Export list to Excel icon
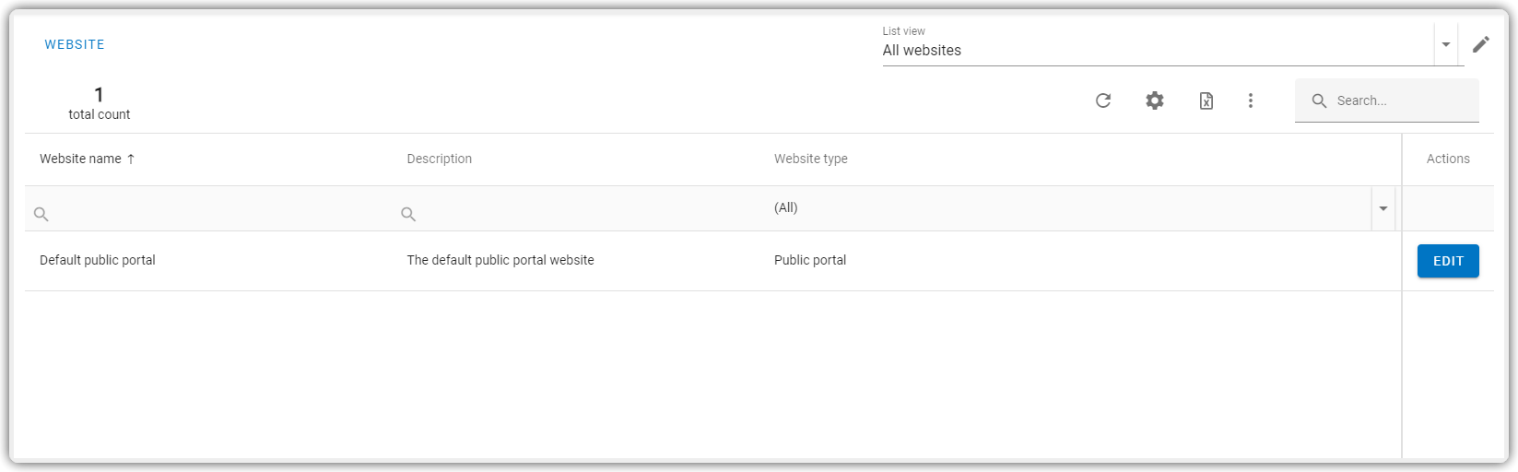This screenshot has width=1518, height=472. pyautogui.click(x=1206, y=100)
